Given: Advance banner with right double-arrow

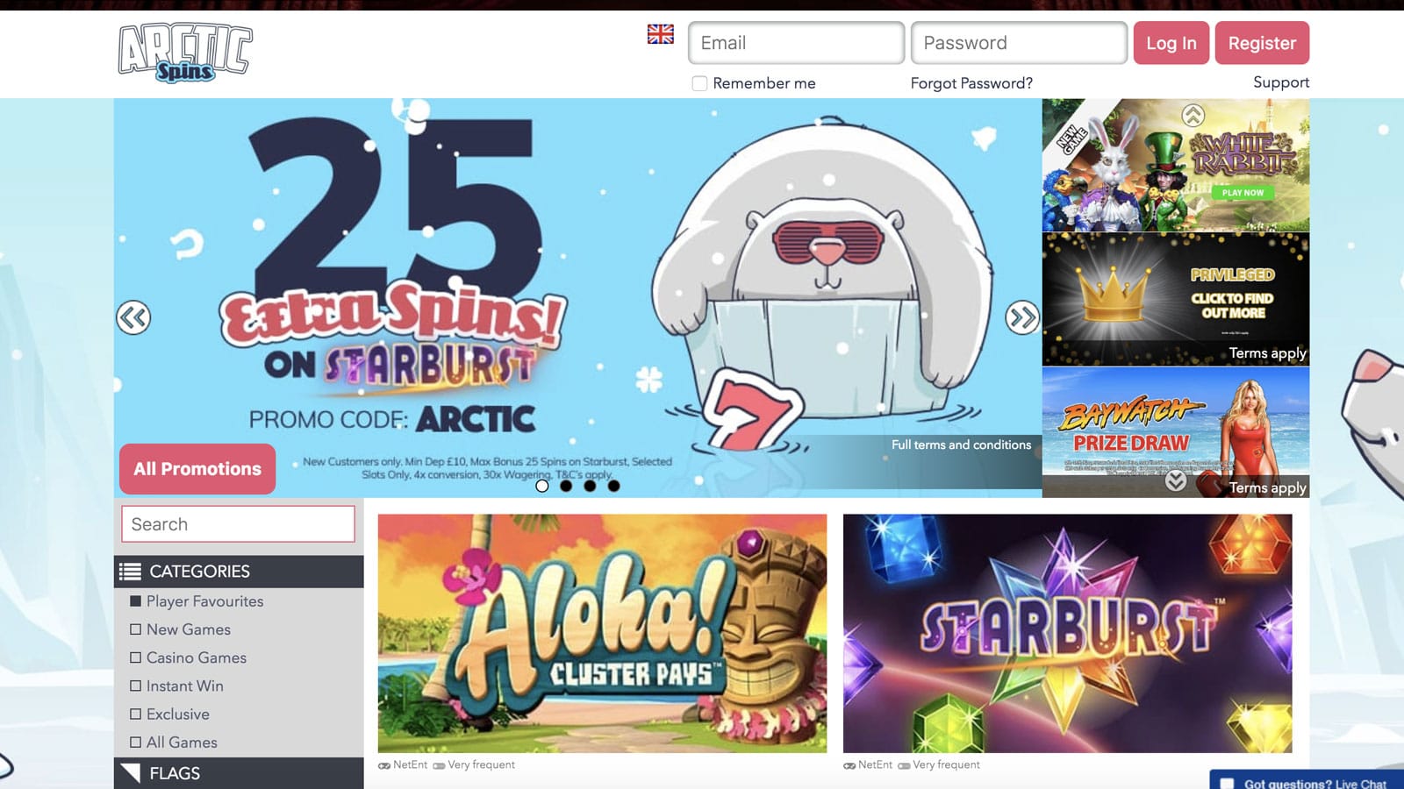Looking at the screenshot, I should coord(1022,317).
